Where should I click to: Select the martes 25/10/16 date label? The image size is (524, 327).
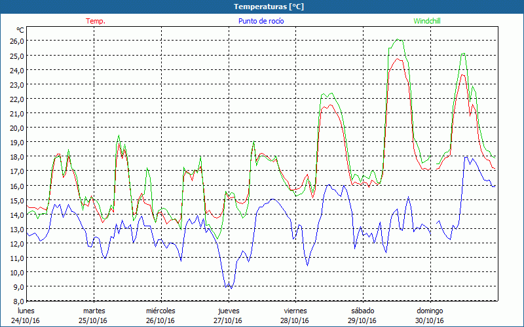pos(94,315)
